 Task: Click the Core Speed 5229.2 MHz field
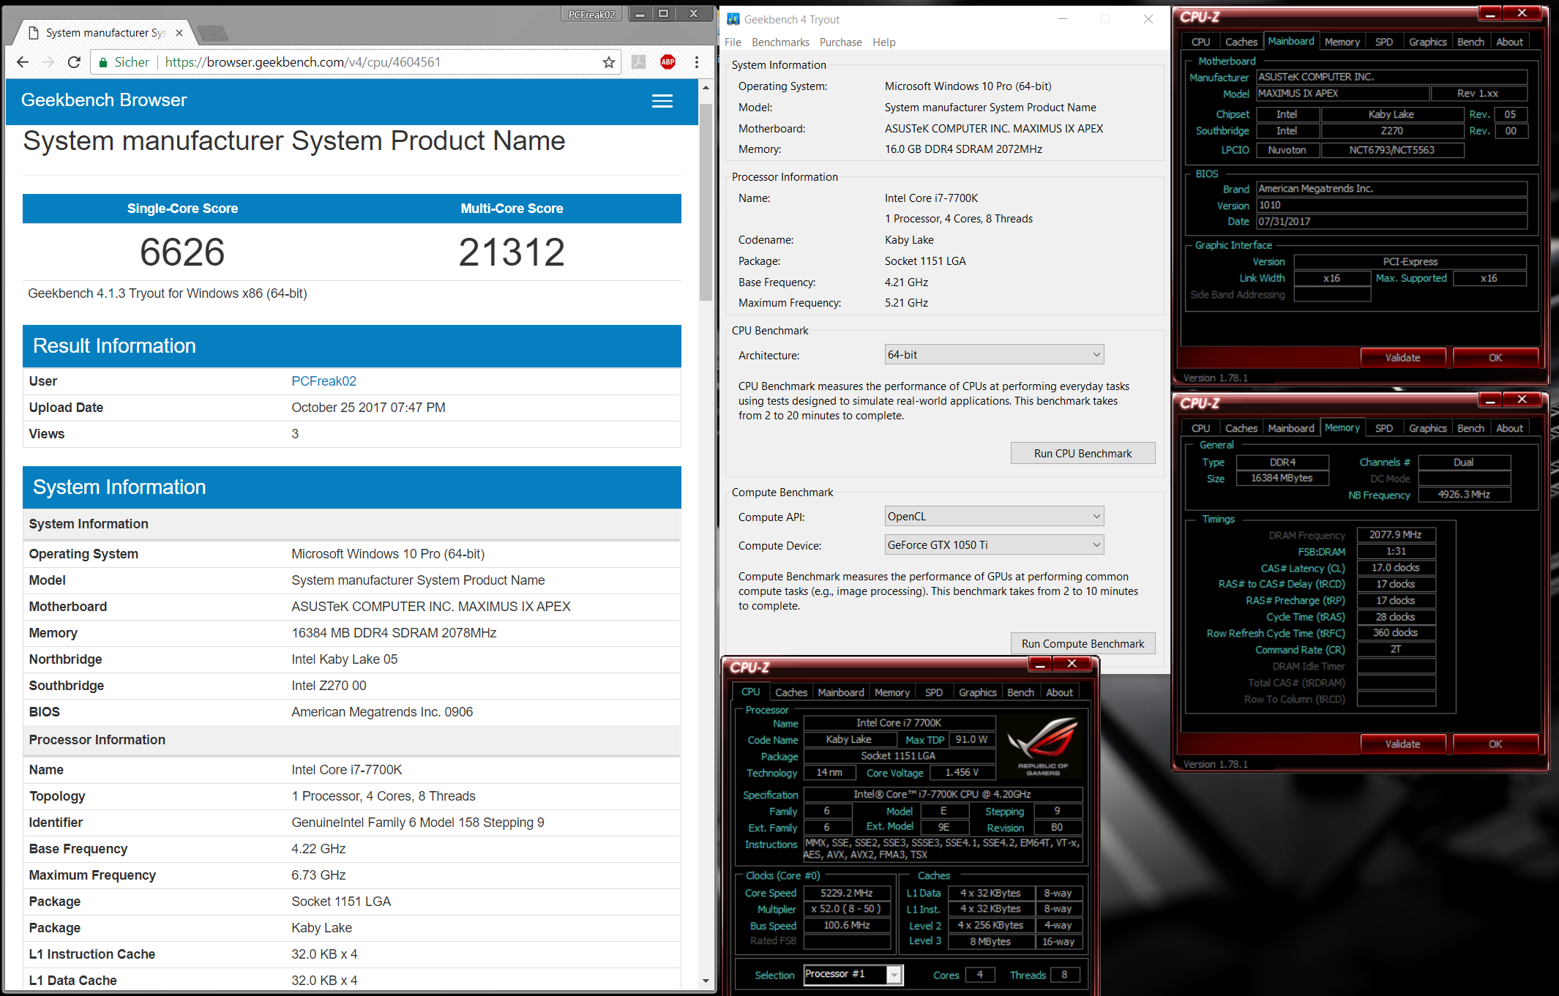tap(847, 894)
